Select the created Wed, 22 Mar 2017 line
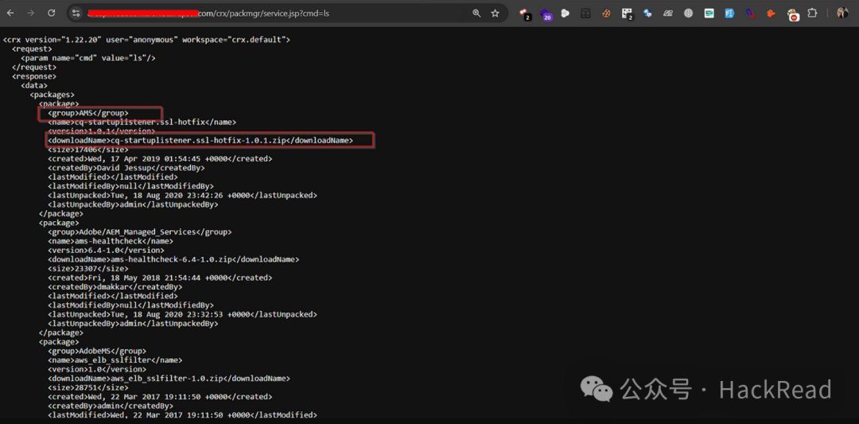 pos(160,396)
